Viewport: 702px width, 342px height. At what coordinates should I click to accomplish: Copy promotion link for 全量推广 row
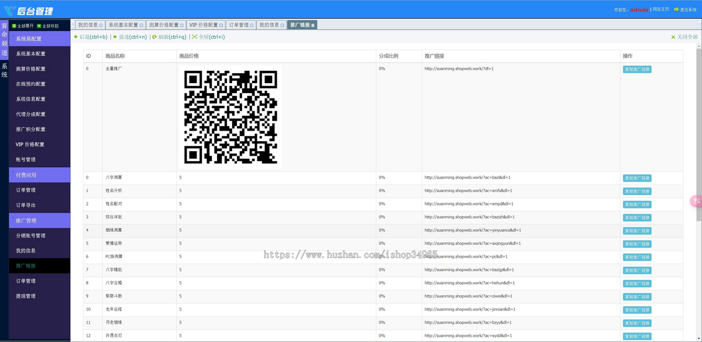[637, 69]
